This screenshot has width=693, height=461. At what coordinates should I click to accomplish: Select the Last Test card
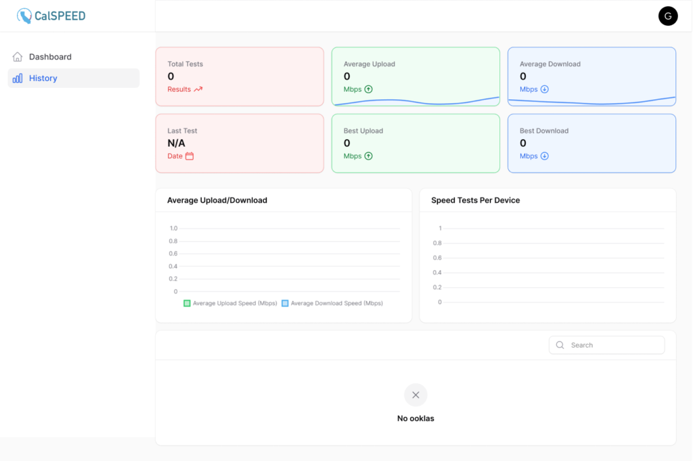(x=240, y=143)
